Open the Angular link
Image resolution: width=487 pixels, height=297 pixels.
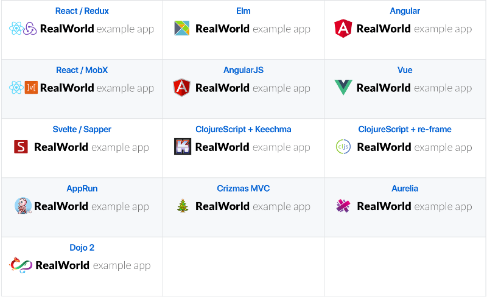405,11
